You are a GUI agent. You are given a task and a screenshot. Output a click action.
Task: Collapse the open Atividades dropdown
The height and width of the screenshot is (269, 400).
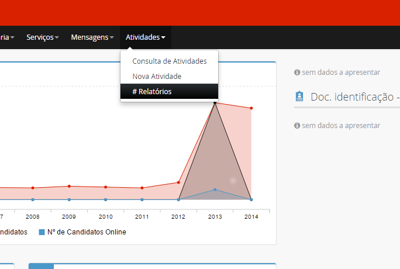coord(145,37)
